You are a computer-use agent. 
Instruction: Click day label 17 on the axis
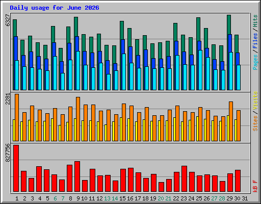point(138,198)
